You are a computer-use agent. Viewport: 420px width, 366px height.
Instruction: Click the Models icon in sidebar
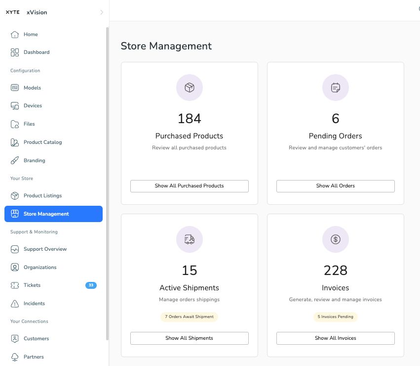pyautogui.click(x=14, y=88)
